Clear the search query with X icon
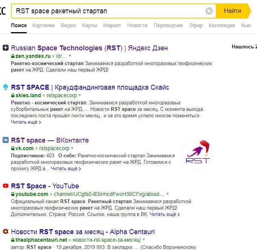This screenshot has height=250, width=257. pyautogui.click(x=209, y=11)
